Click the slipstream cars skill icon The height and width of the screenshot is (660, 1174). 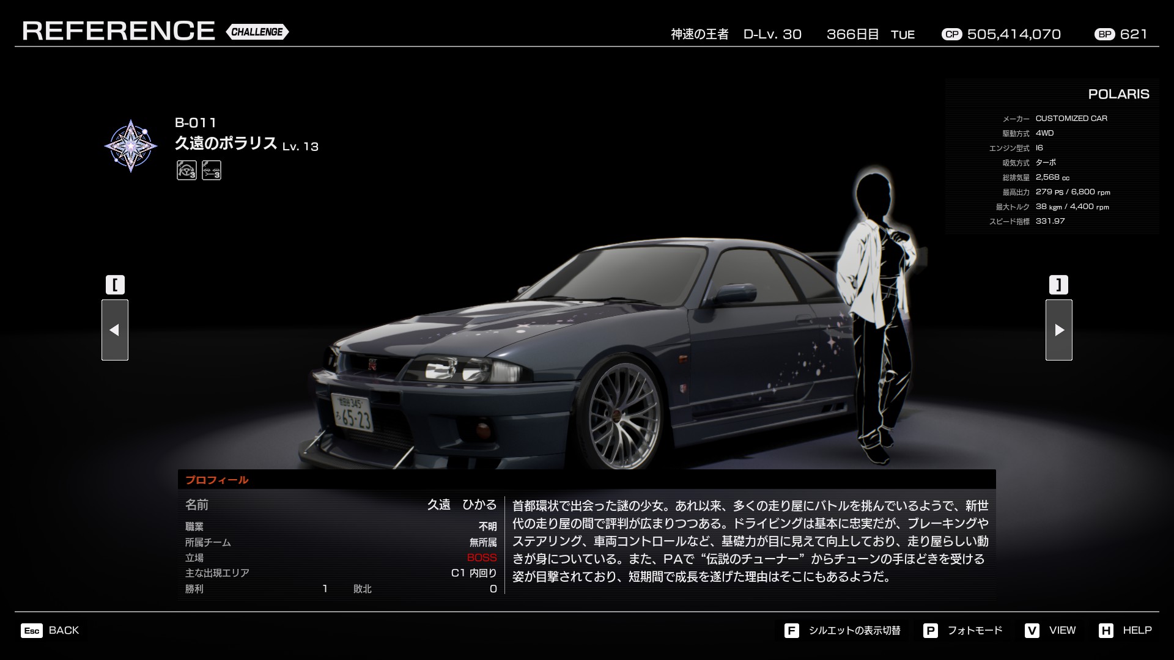pyautogui.click(x=212, y=170)
